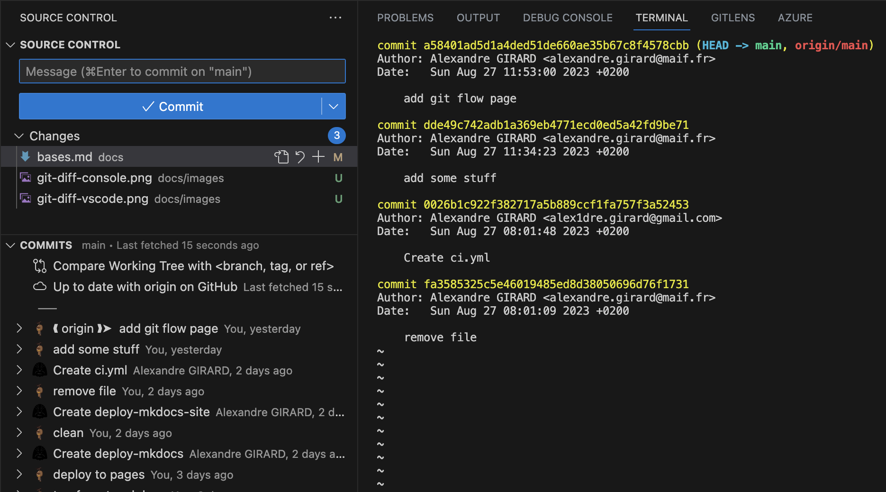The image size is (886, 492).
Task: Expand the 'clean' commit
Action: click(19, 432)
